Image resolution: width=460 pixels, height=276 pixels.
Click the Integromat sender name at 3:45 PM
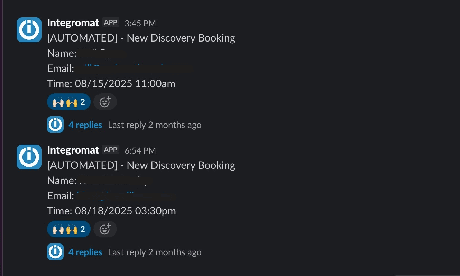pyautogui.click(x=73, y=23)
